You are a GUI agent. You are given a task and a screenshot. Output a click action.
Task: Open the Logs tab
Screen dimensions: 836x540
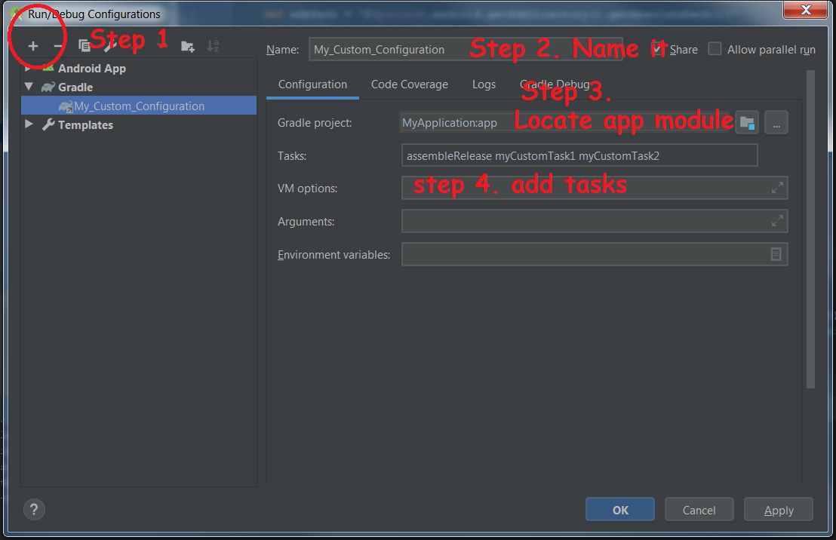(x=484, y=84)
